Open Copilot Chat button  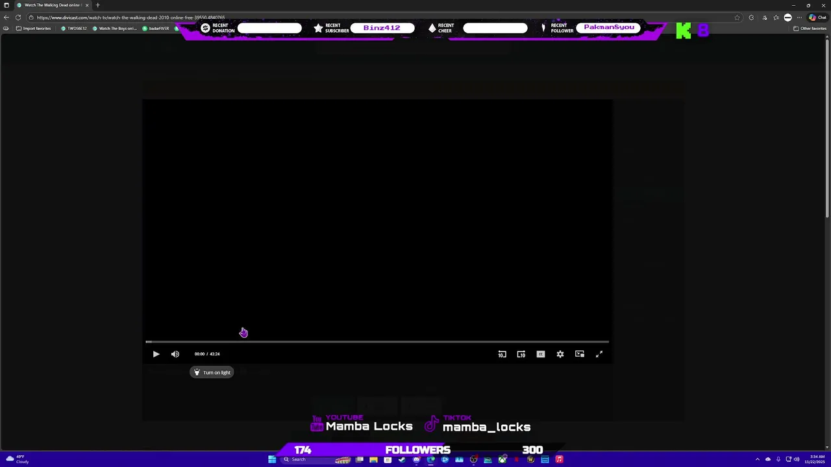[x=817, y=18]
